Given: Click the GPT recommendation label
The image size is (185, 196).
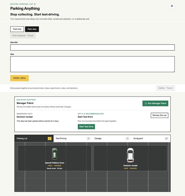Looking at the screenshot, I should coord(91,114).
